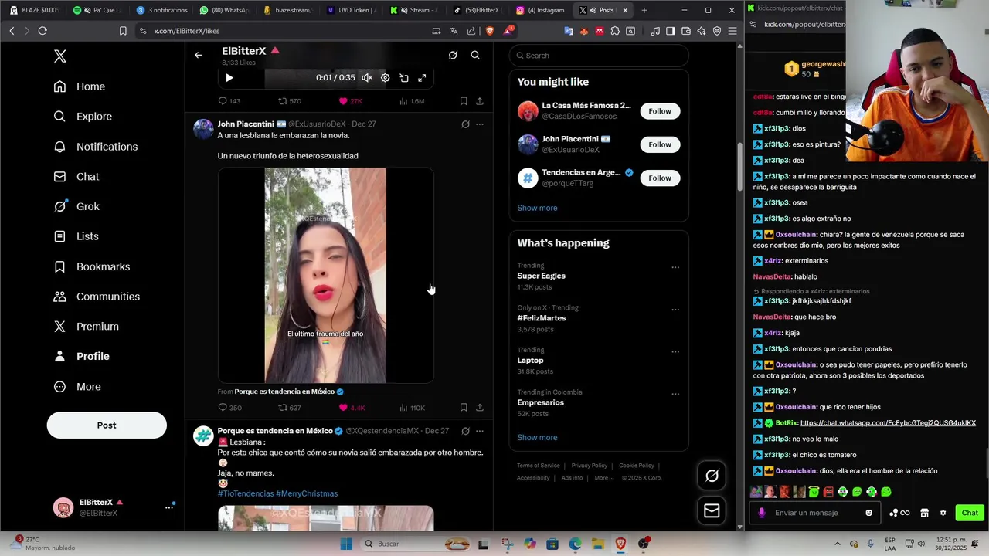Open the profile search magnifier icon
This screenshot has height=556, width=989.
click(475, 55)
